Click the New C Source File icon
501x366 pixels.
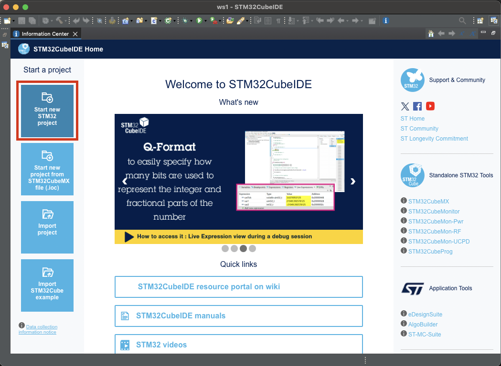pyautogui.click(x=154, y=20)
